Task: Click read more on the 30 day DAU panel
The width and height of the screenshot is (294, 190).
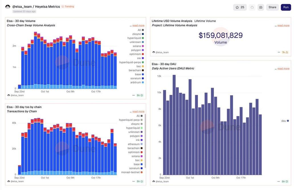Action: [283, 69]
